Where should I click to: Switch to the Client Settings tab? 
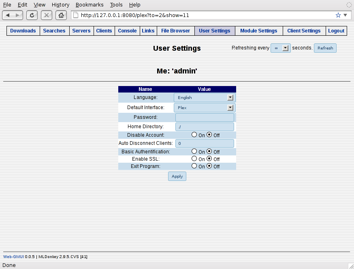point(304,31)
